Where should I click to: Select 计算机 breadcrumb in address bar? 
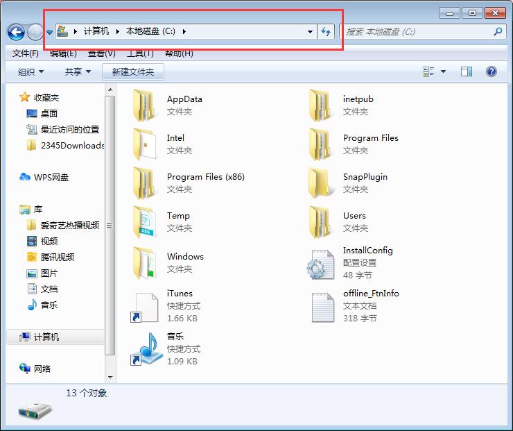coord(96,31)
